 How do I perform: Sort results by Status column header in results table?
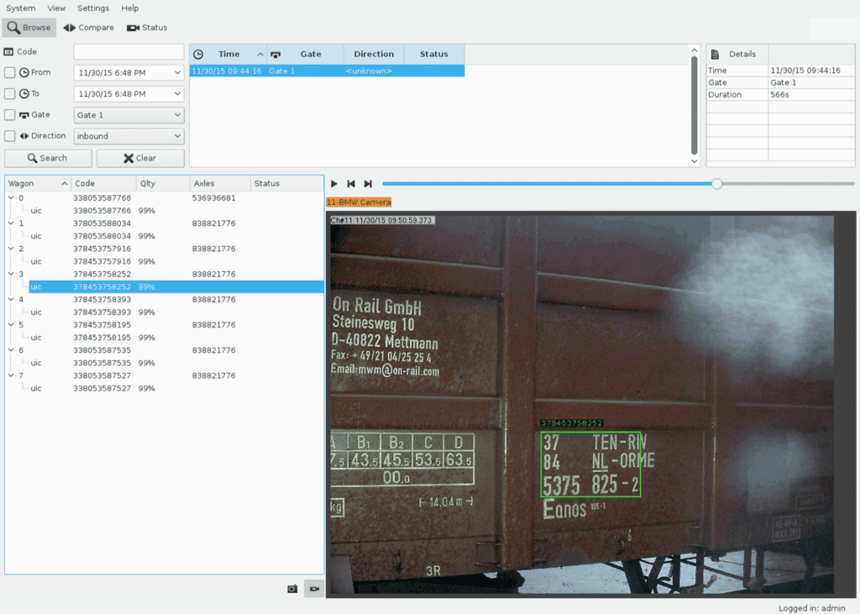click(x=434, y=55)
